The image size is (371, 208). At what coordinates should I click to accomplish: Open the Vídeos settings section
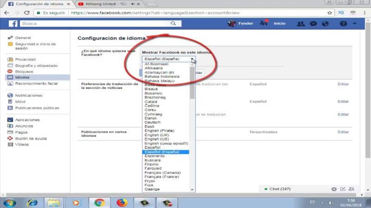point(22,145)
